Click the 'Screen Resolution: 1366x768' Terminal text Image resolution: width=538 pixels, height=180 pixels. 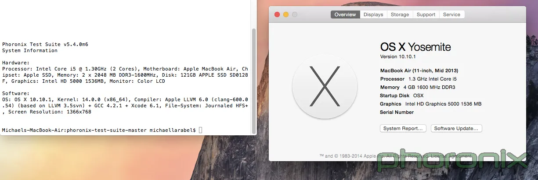50,112
